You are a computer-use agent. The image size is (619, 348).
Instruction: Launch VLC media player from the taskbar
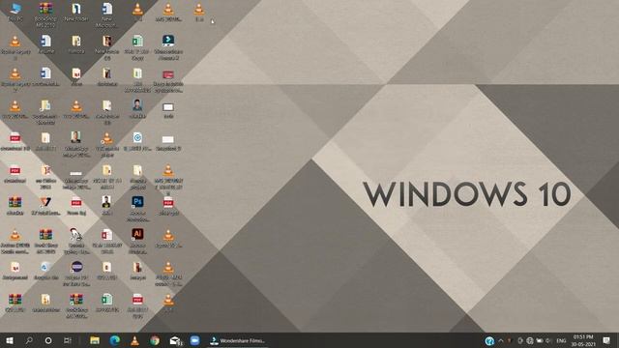(134, 340)
